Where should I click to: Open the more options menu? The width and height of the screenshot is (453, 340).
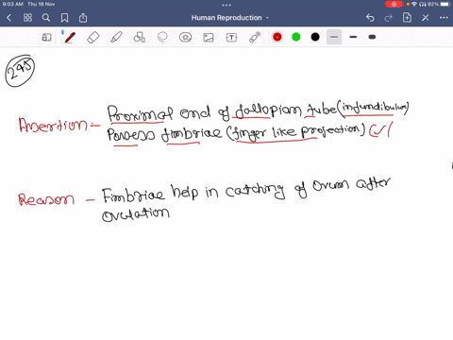(x=444, y=18)
